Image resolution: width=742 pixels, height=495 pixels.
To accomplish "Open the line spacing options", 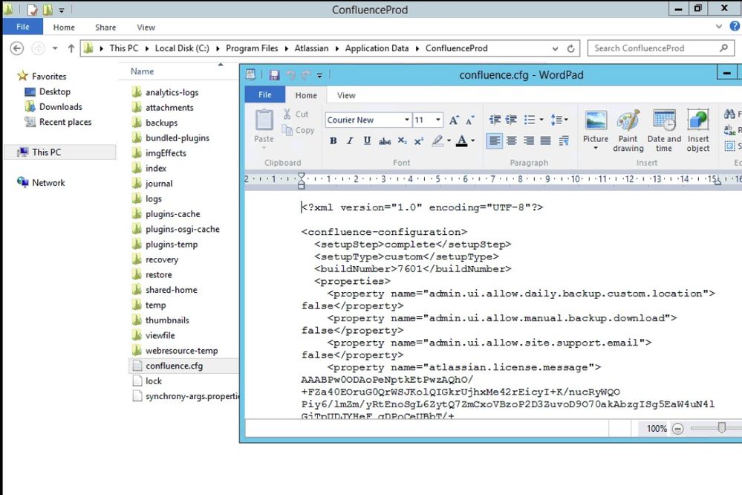I will [559, 120].
